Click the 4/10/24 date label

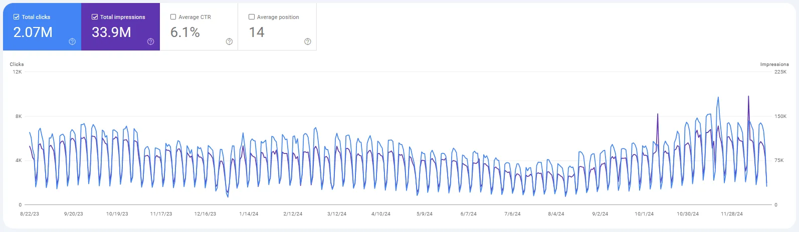[381, 214]
